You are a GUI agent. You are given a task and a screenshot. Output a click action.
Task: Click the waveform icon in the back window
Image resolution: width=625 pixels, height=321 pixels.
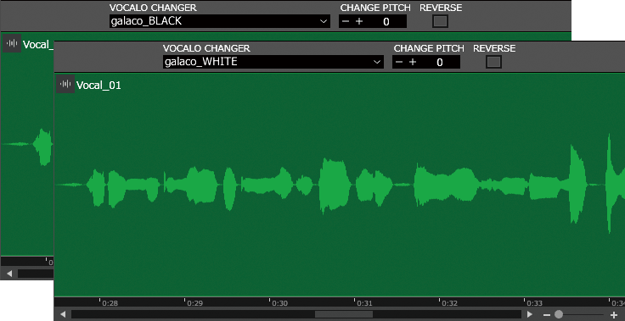click(x=12, y=43)
